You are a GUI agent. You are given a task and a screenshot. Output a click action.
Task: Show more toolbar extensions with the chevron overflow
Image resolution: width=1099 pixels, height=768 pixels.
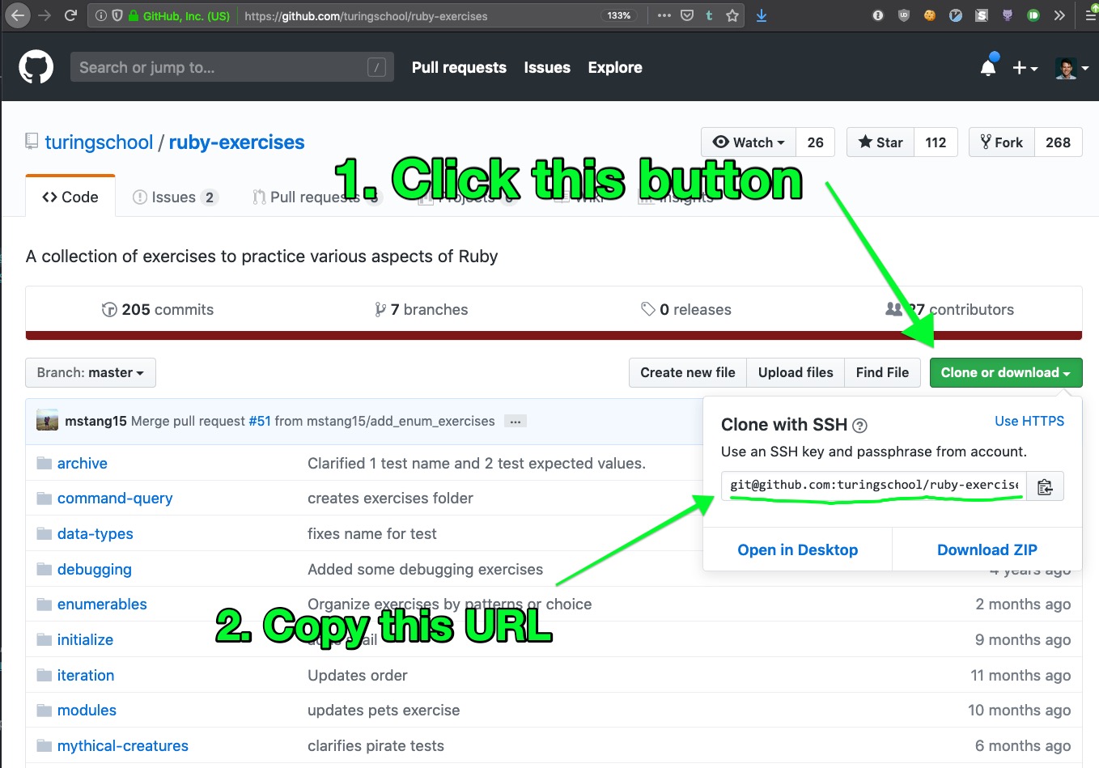coord(1059,15)
